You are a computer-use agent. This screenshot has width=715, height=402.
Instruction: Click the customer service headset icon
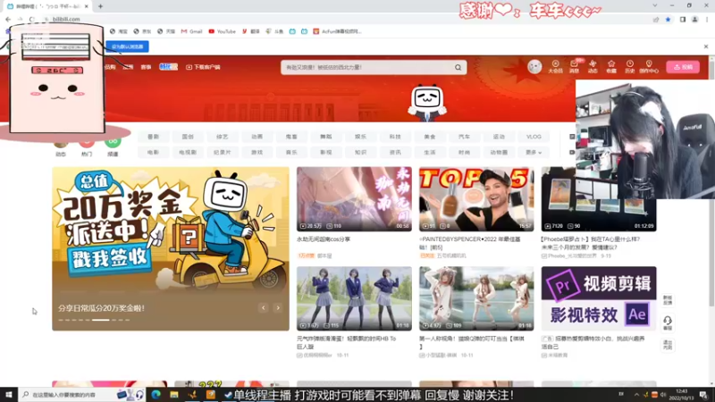[x=667, y=322]
